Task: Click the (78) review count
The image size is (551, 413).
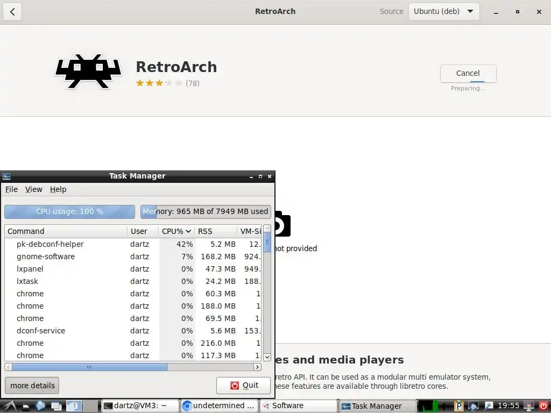Action: [x=193, y=83]
